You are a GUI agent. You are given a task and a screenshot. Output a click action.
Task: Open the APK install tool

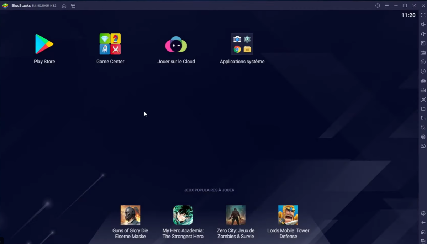click(x=423, y=90)
